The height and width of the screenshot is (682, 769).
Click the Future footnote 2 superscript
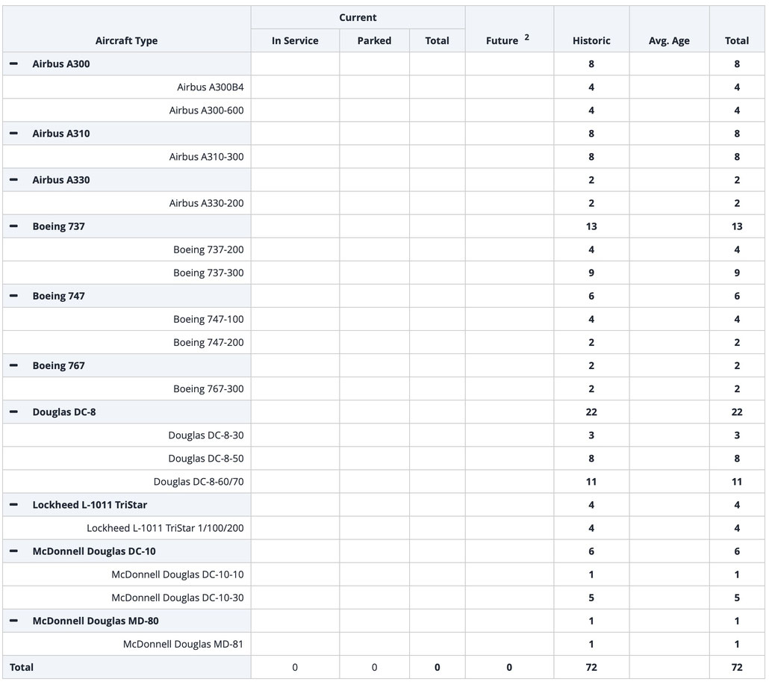(x=526, y=37)
